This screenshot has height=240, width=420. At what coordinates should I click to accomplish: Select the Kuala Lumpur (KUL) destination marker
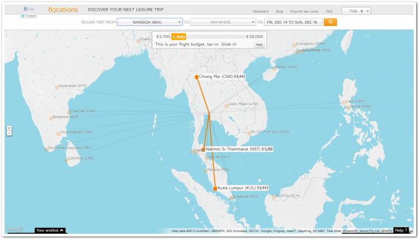click(x=215, y=188)
